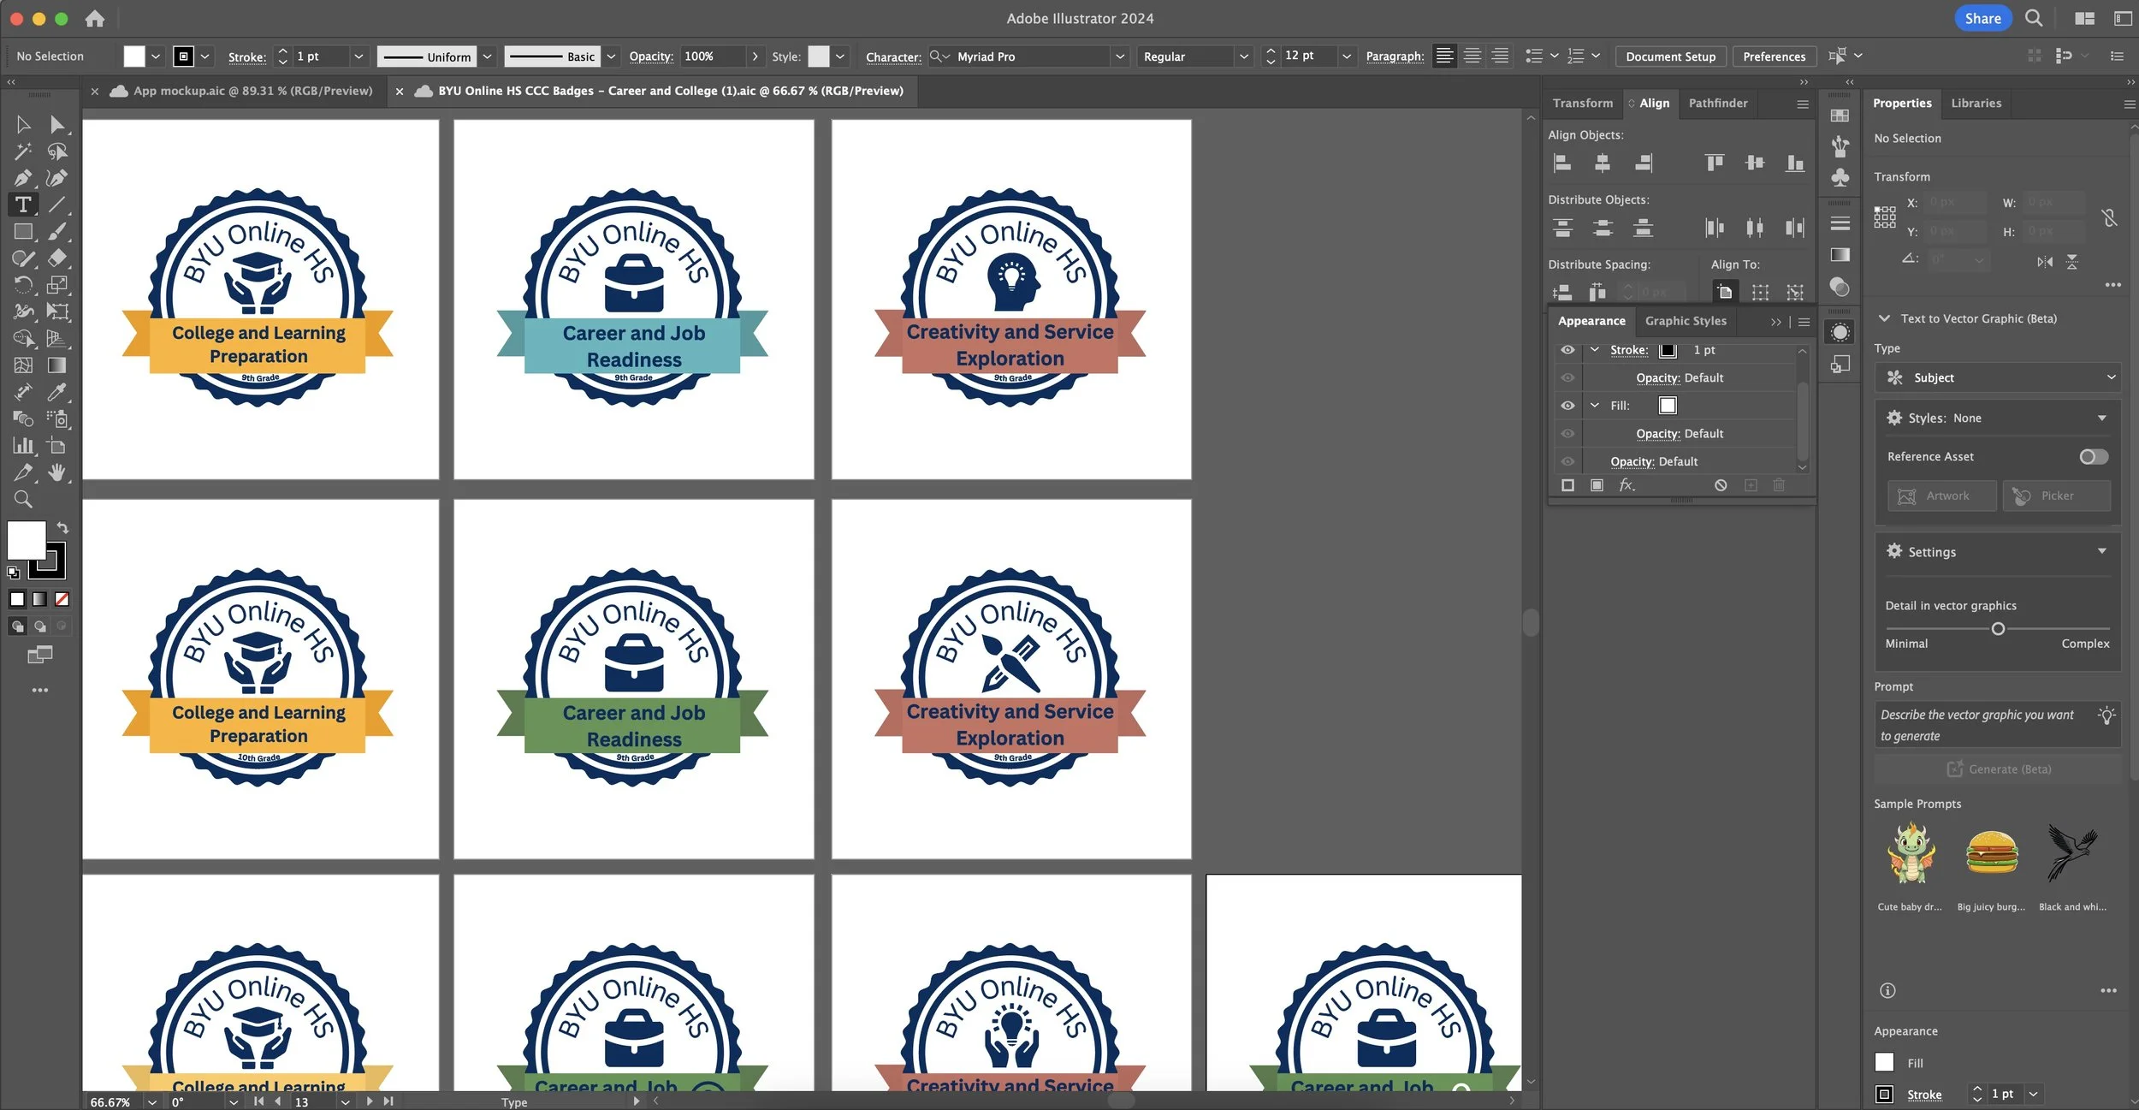
Task: Switch to the Properties tab
Action: (x=1902, y=103)
